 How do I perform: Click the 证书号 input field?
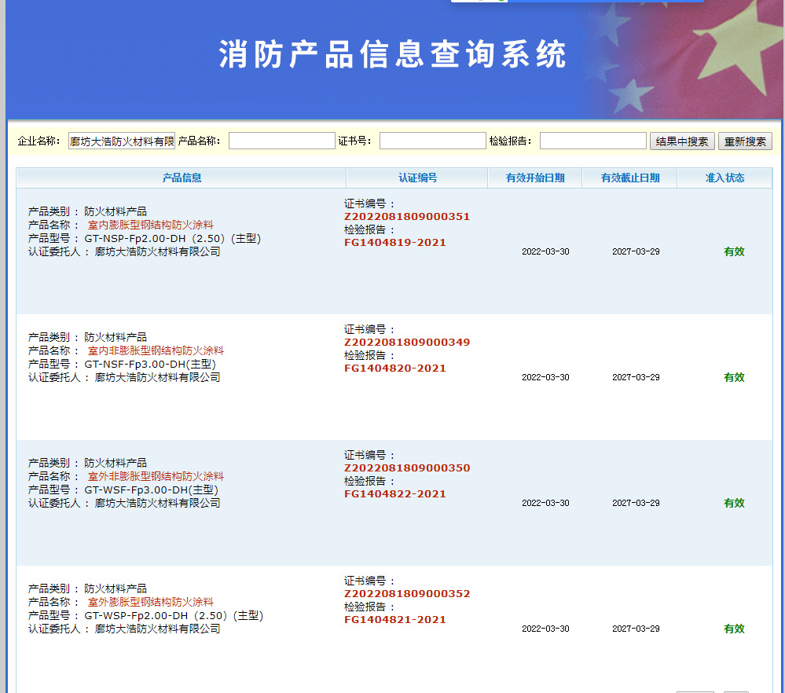point(432,141)
